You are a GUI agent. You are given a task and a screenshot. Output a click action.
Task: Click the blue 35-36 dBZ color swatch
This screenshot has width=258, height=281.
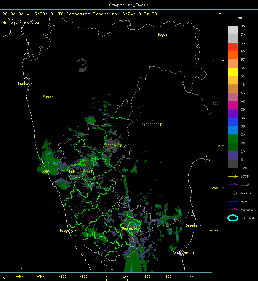(233, 122)
